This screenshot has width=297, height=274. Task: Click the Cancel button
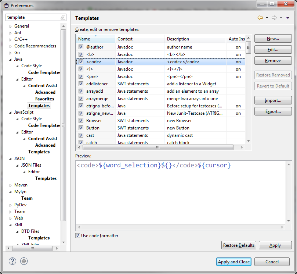coord(272,261)
